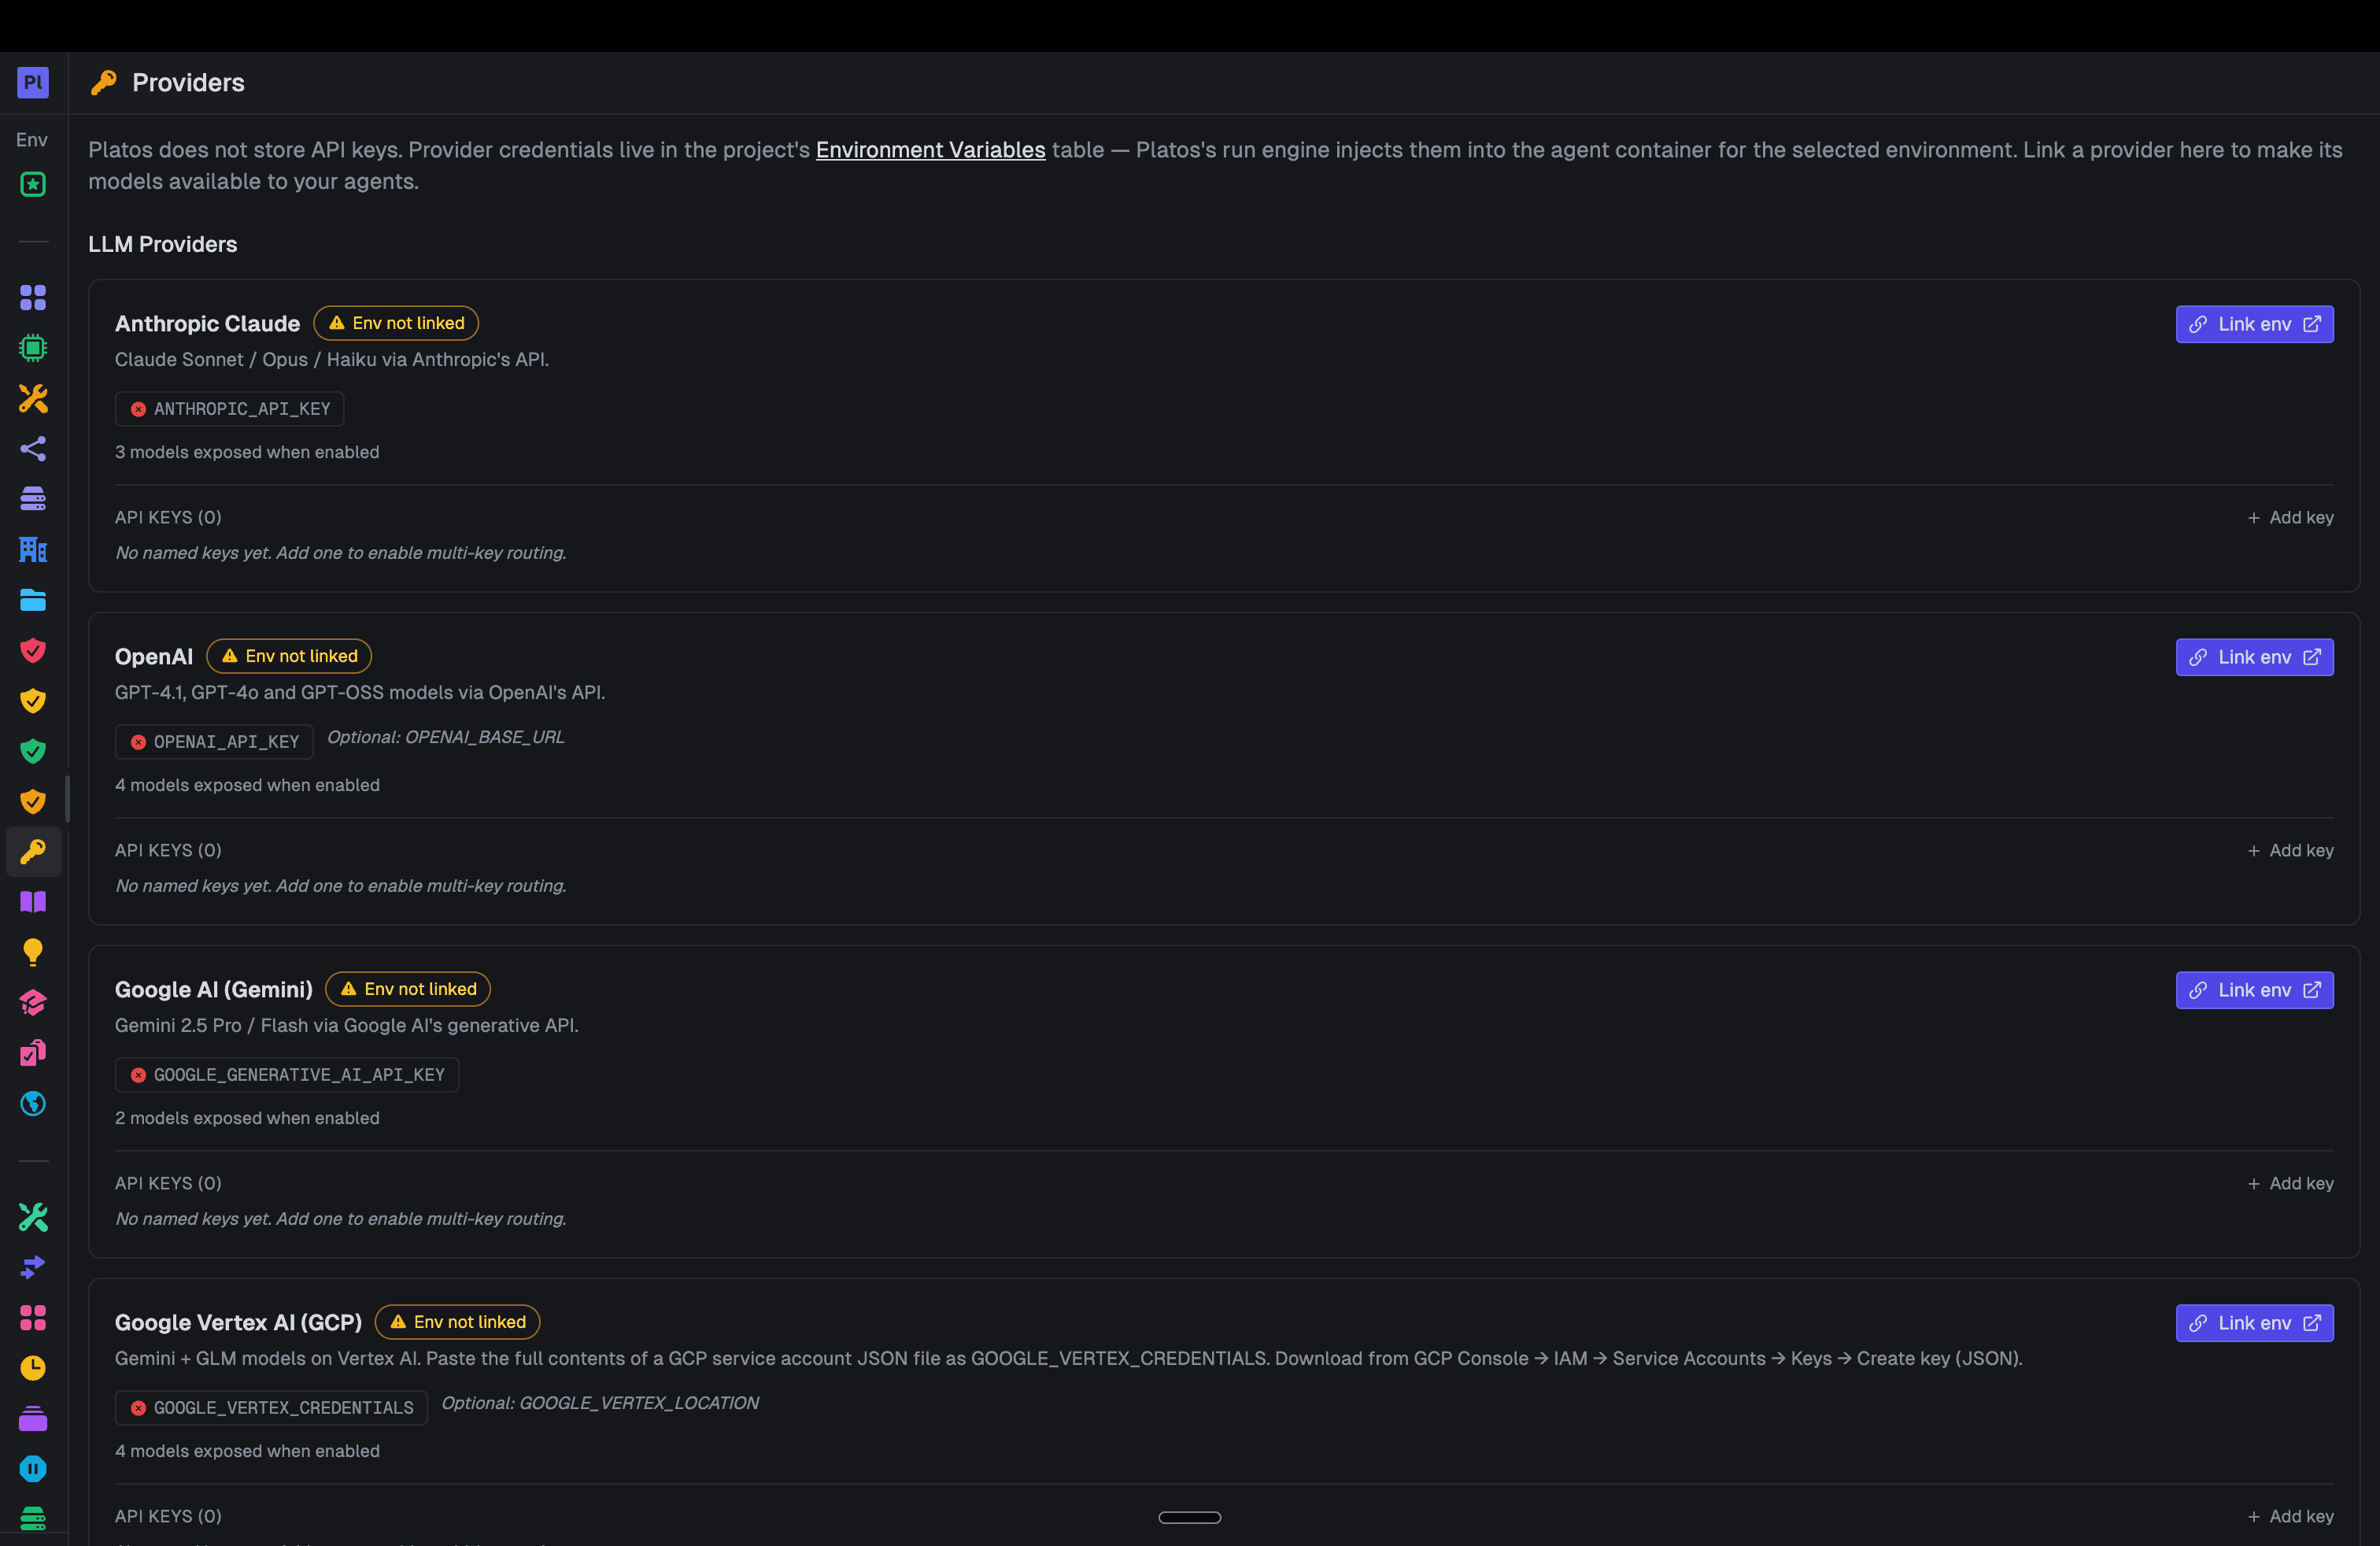Viewport: 2380px width, 1546px height.
Task: Select the blue building icon
Action: pos(33,550)
